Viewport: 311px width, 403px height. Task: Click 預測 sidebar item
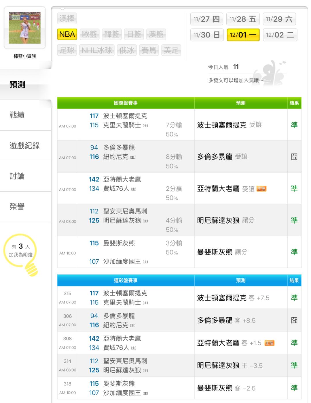click(x=17, y=85)
